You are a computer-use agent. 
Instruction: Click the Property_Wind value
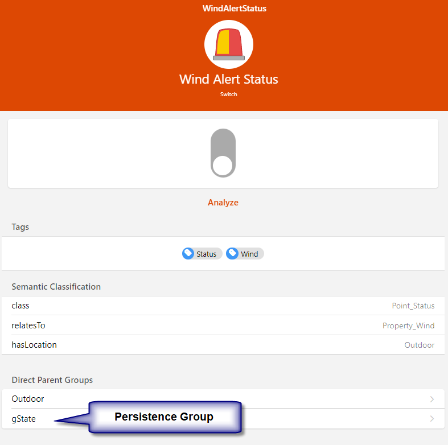coord(408,326)
